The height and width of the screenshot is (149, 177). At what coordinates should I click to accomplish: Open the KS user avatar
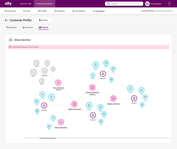coord(147,4)
